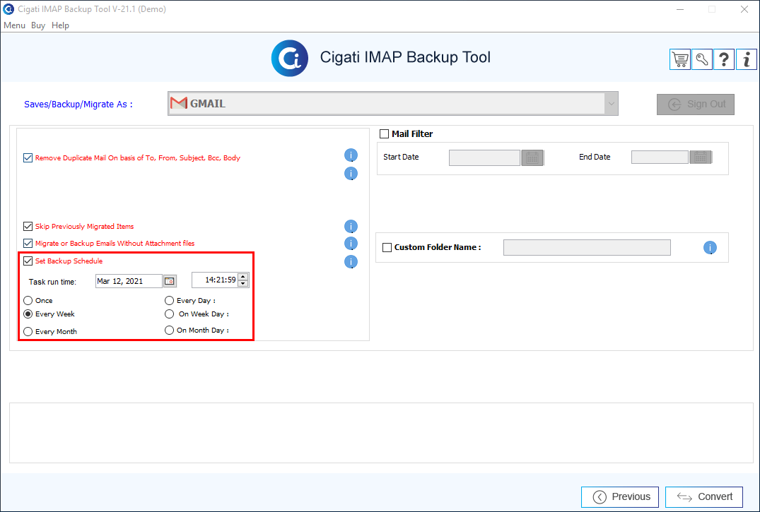760x512 pixels.
Task: Disable Set Backup Schedule checkbox
Action: click(x=28, y=261)
